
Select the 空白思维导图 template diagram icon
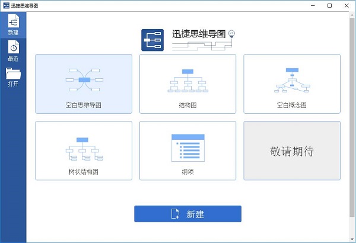point(83,79)
